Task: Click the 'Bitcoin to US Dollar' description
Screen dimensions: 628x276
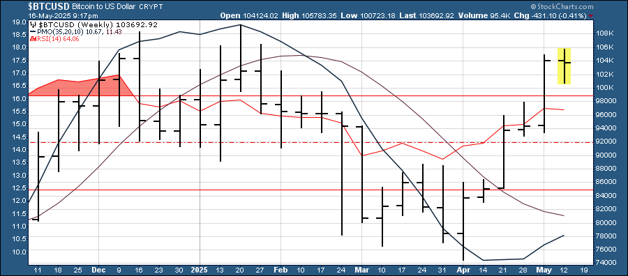Action: pos(104,7)
